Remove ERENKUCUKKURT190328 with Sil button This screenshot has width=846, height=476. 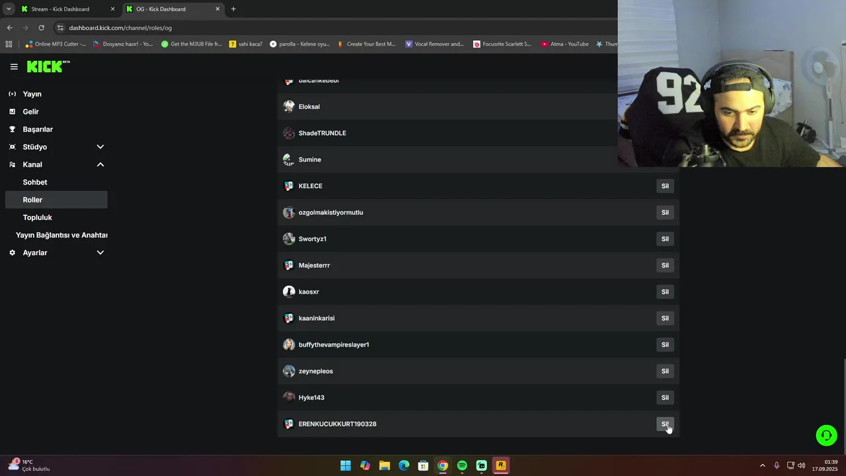click(665, 424)
